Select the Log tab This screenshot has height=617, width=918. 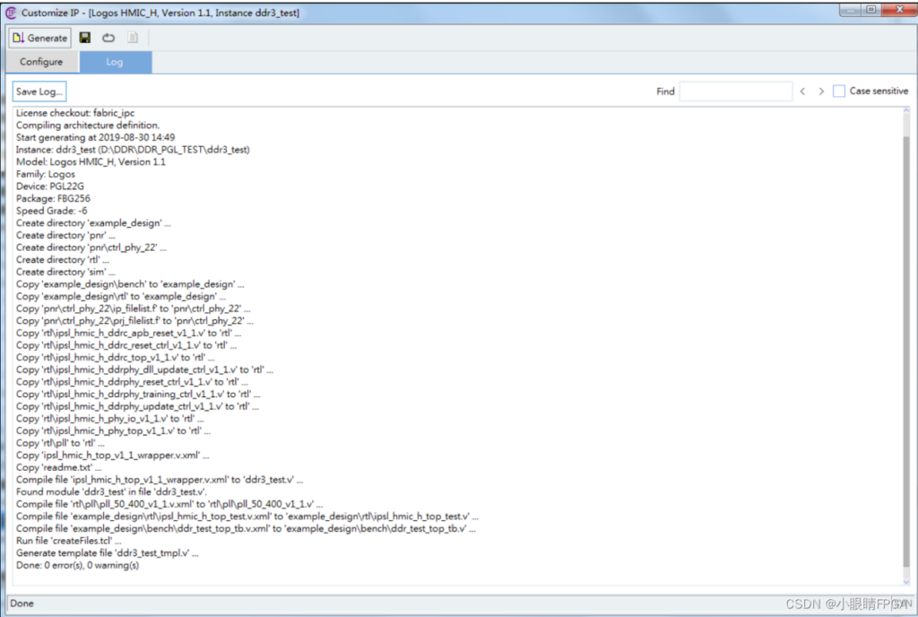(115, 62)
